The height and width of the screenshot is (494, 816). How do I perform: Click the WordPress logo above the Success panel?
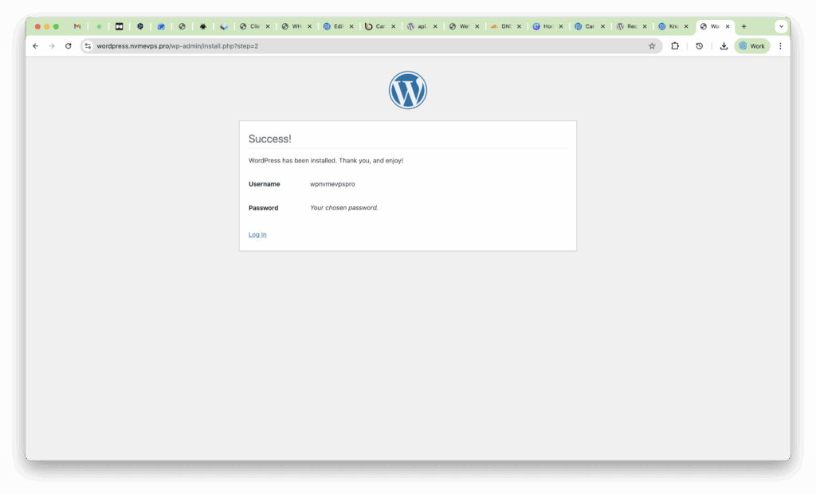point(407,90)
